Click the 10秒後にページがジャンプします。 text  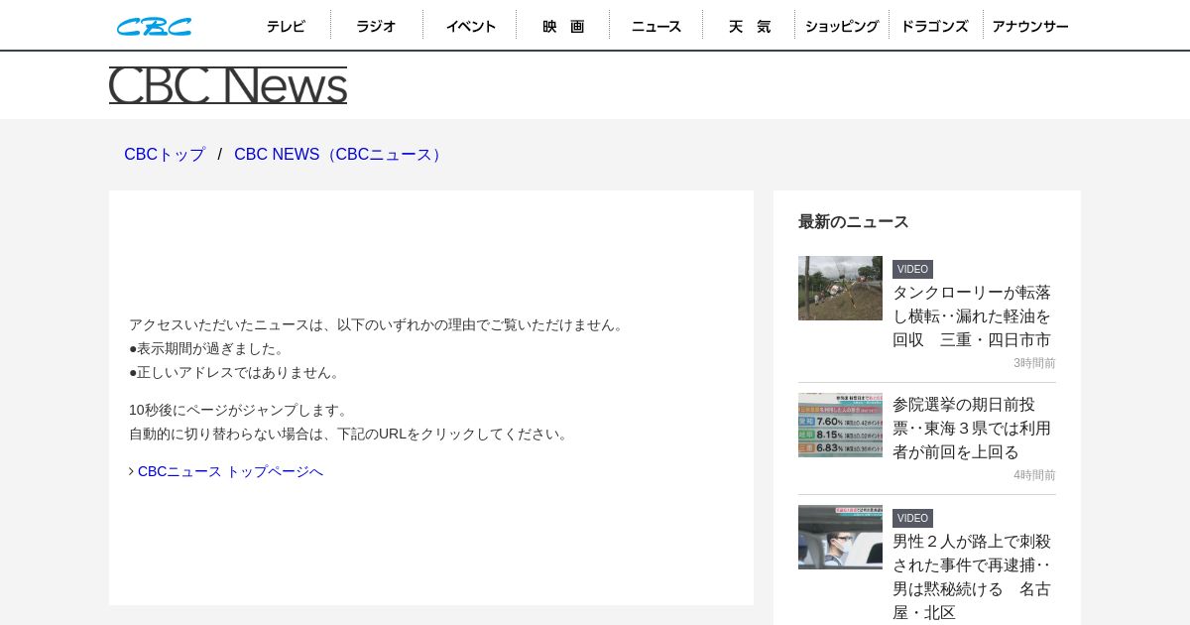pyautogui.click(x=240, y=410)
